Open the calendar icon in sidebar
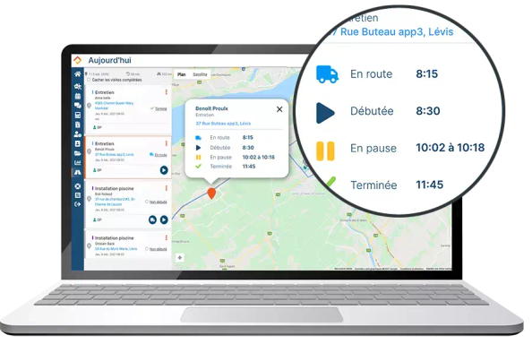Screen dimensions: 532x344 78,96
